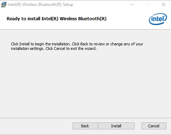Click the 'Ready to install' heading
This screenshot has height=135, width=171.
click(57, 19)
